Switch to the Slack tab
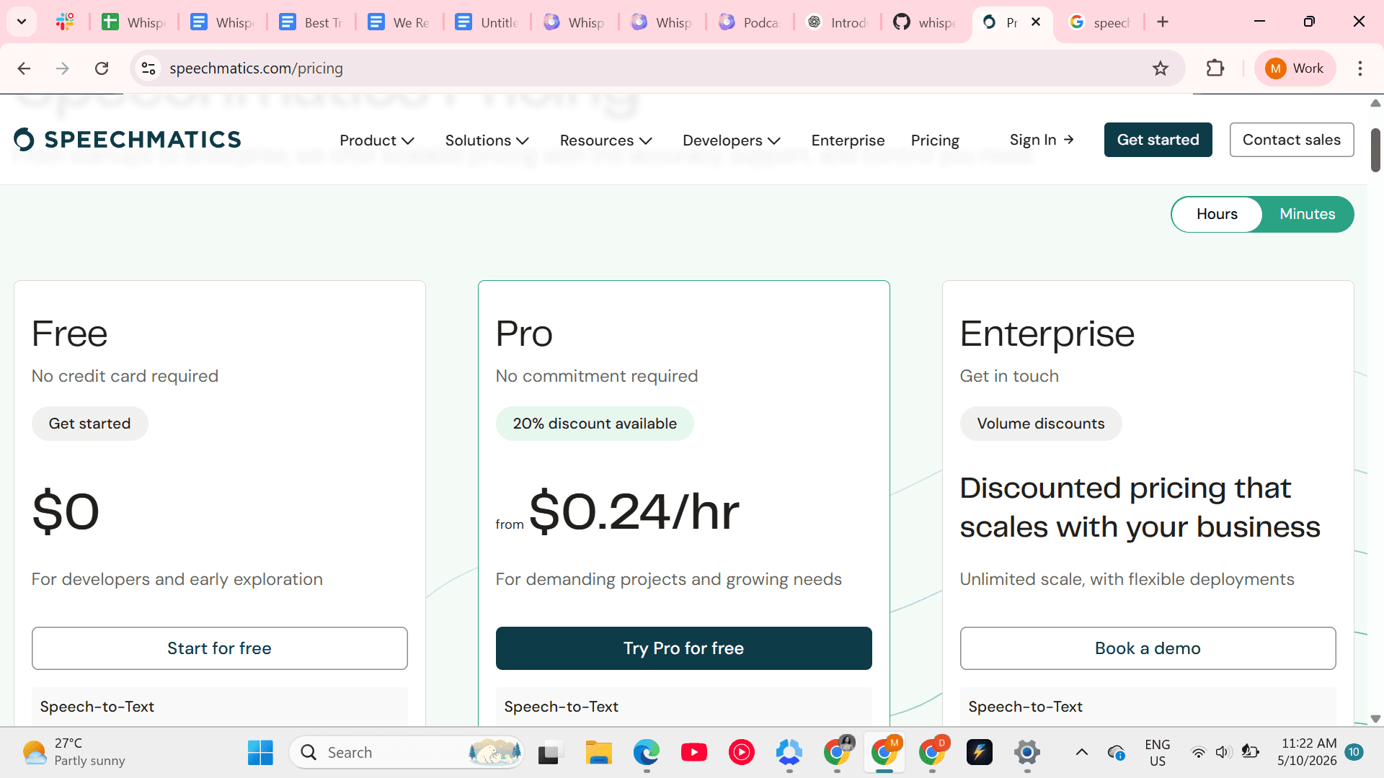This screenshot has height=778, width=1384. tap(65, 22)
